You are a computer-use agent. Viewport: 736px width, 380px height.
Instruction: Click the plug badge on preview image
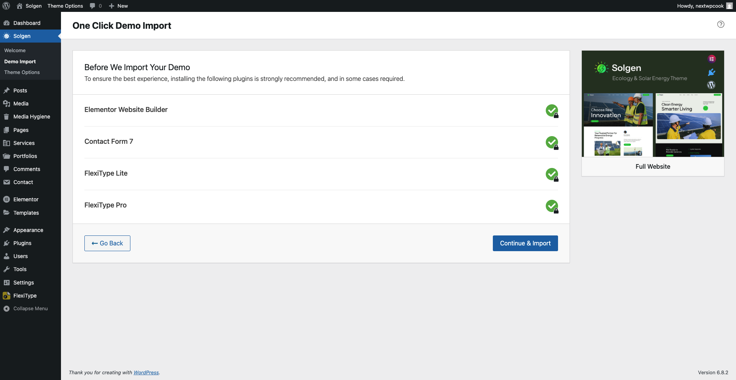[711, 72]
